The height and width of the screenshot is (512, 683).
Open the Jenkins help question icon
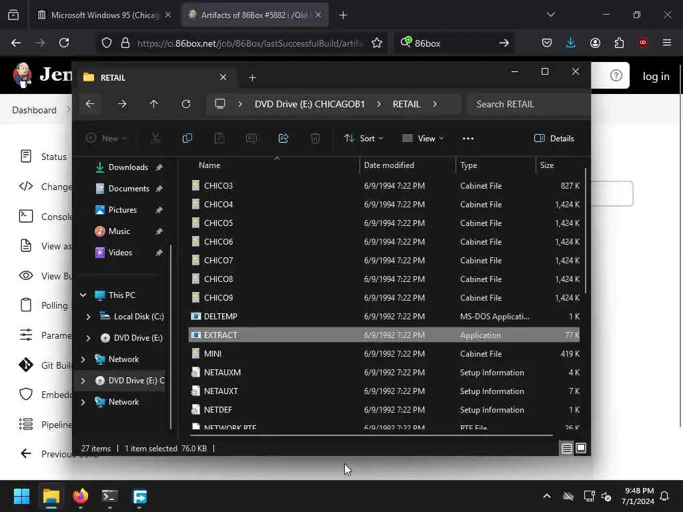click(616, 76)
